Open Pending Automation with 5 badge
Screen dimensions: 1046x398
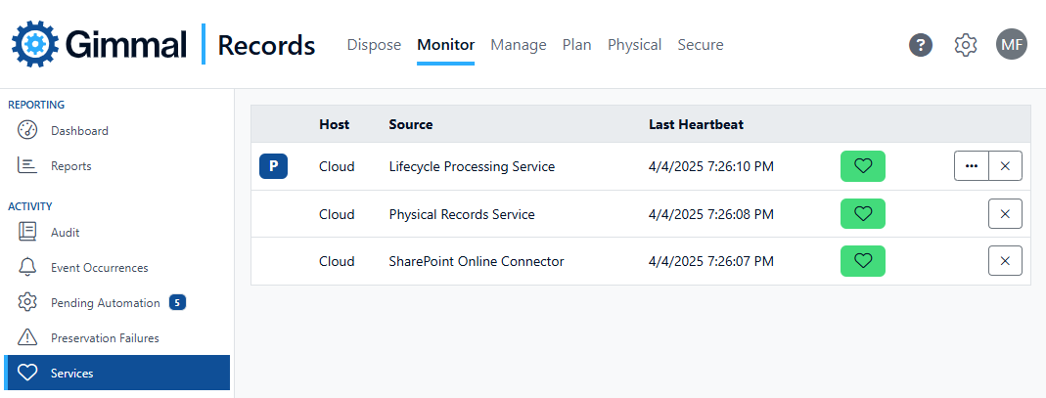pyautogui.click(x=105, y=303)
